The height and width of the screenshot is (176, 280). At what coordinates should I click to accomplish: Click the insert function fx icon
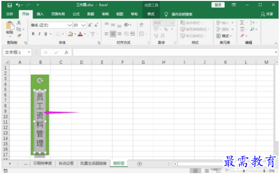click(x=67, y=52)
